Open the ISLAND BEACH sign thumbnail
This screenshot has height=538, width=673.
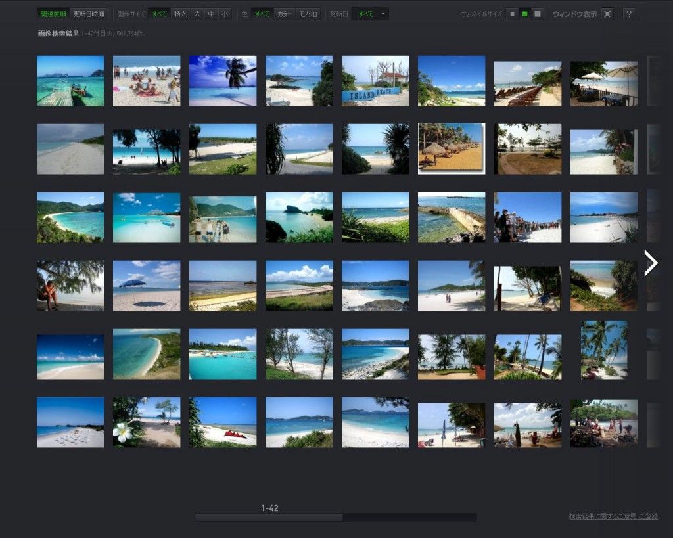pos(375,81)
